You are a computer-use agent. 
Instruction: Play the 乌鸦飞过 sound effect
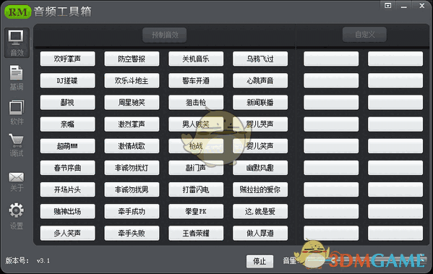[x=260, y=59]
